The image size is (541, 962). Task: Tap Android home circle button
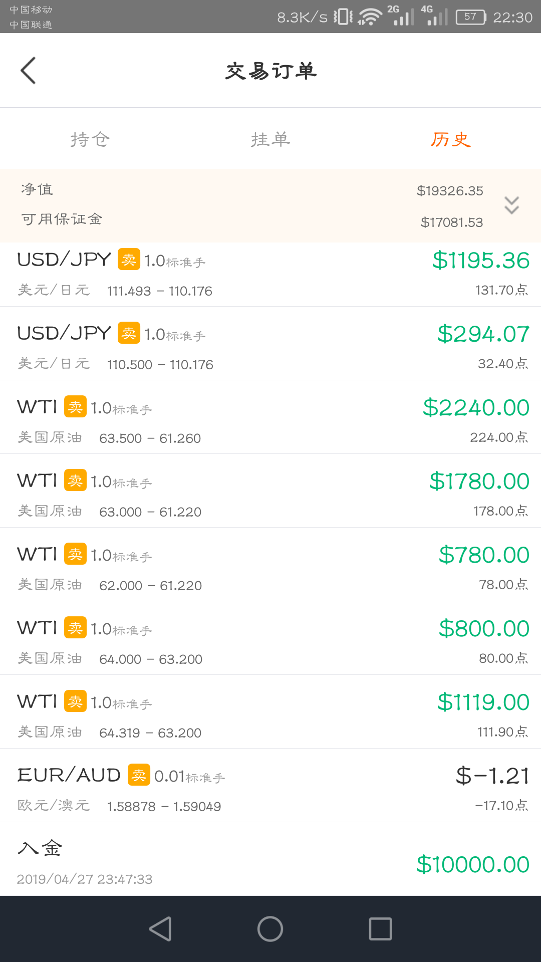pyautogui.click(x=270, y=929)
